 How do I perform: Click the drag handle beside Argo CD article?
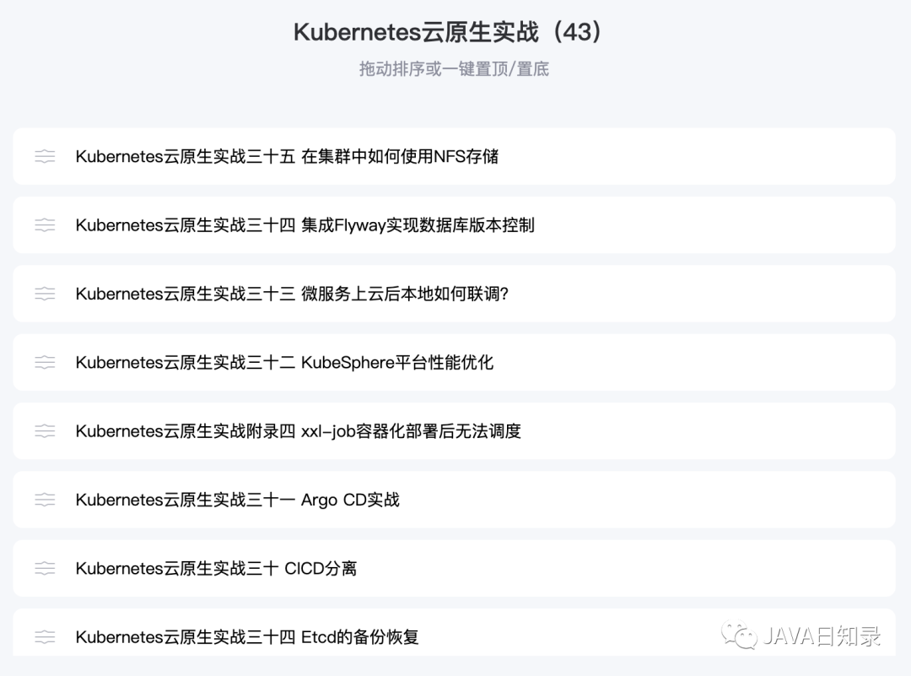pos(45,500)
